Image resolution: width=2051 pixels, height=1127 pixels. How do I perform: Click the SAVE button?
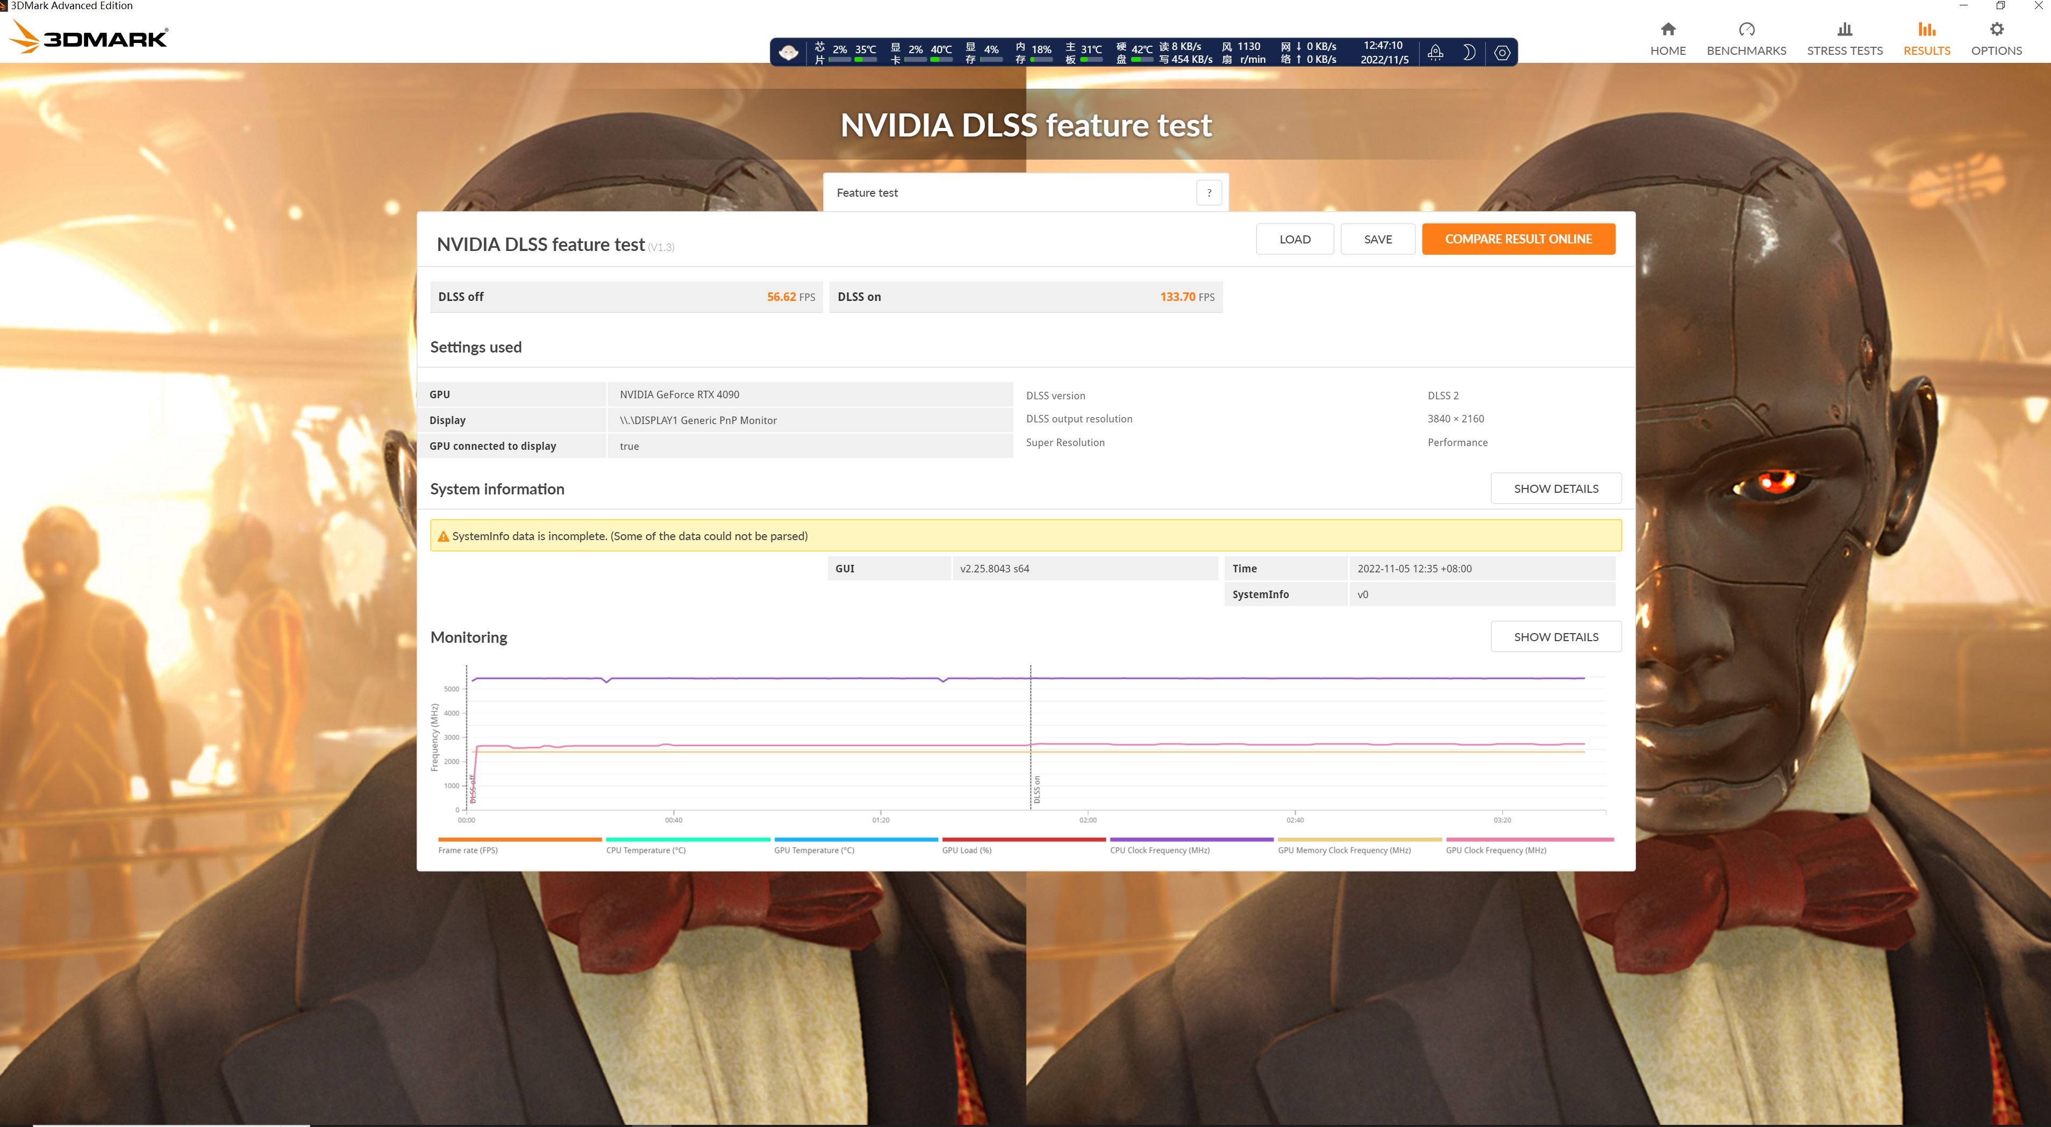(1377, 239)
